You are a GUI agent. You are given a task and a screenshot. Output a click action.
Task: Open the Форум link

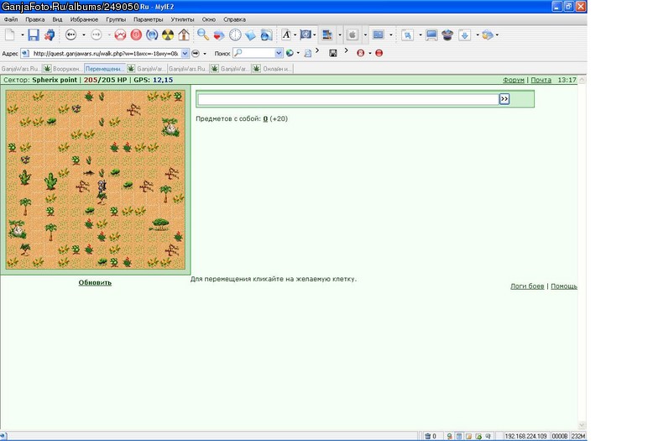pyautogui.click(x=514, y=80)
